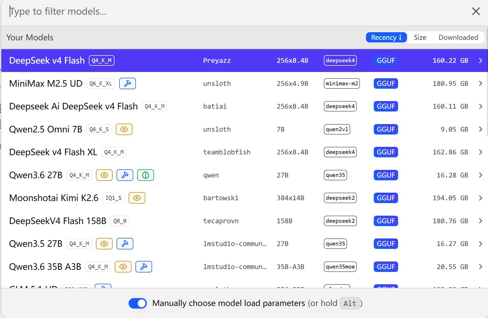Expand details chevron for Qwen3.5 27B
Viewport: 488px width, 318px height.
tap(480, 244)
